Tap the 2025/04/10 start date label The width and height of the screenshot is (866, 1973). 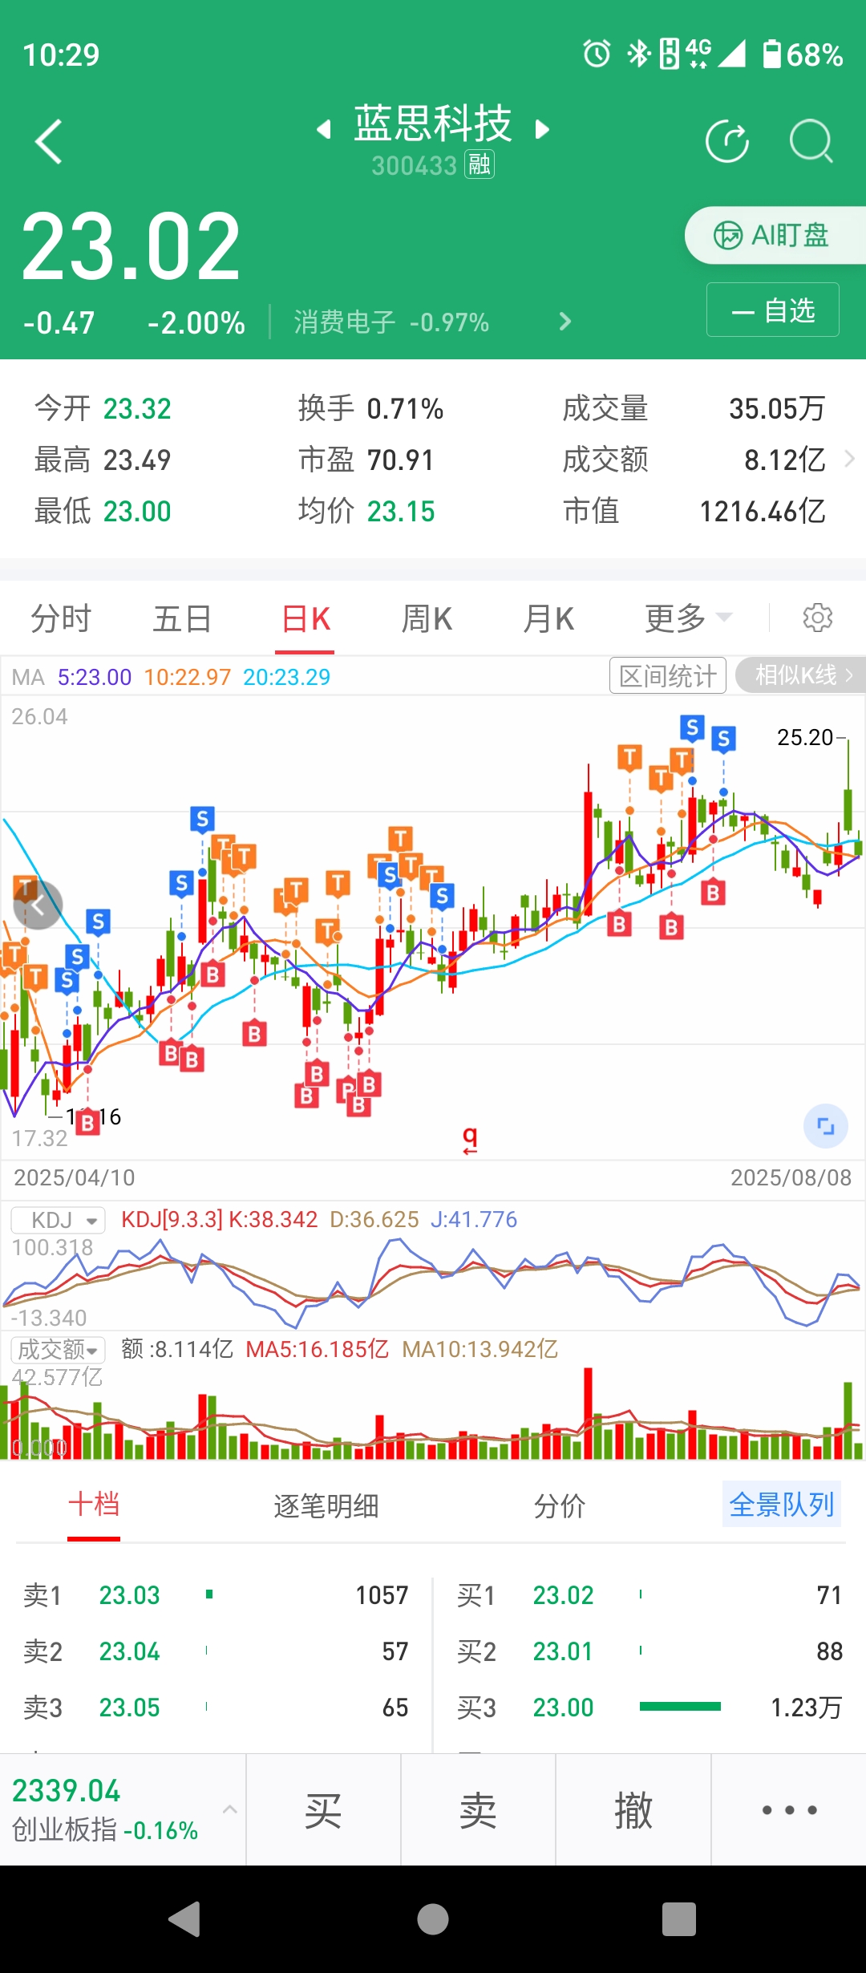[75, 1177]
